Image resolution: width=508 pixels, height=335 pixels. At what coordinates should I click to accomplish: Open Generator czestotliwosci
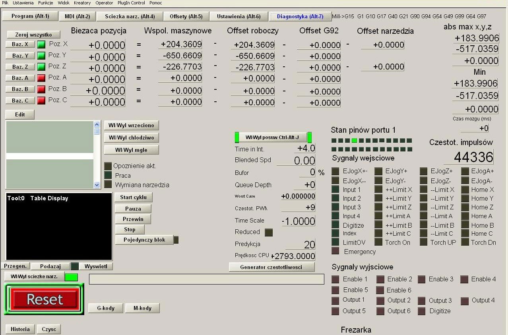271,267
